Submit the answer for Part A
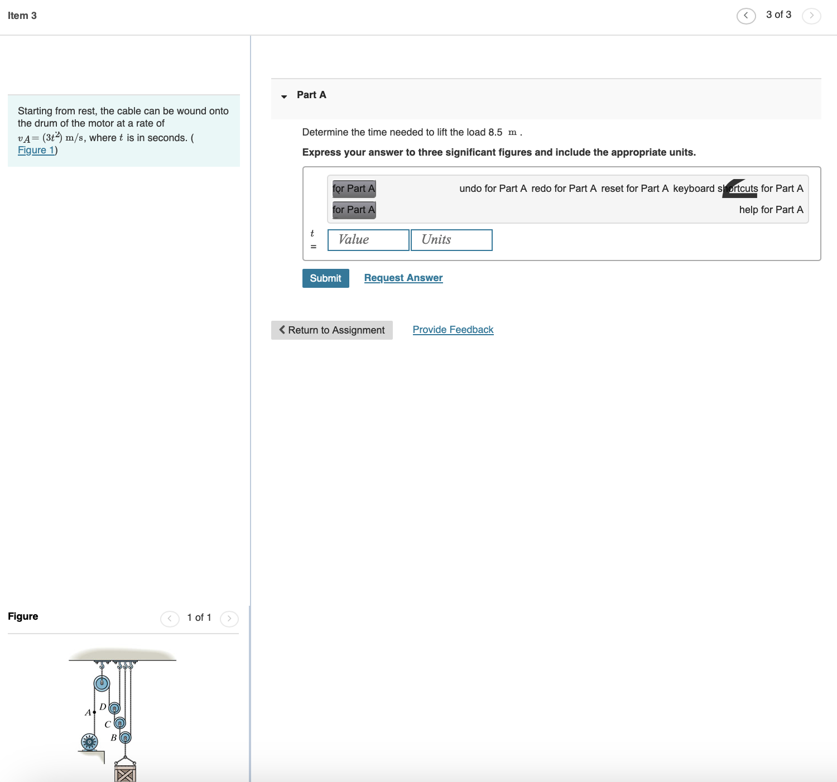The height and width of the screenshot is (782, 837). pos(326,278)
